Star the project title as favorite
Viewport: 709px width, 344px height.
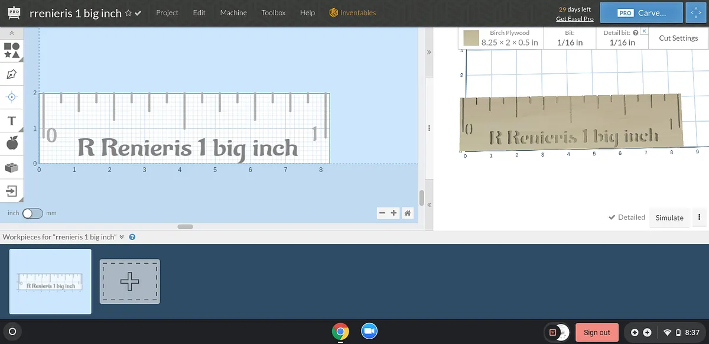128,13
